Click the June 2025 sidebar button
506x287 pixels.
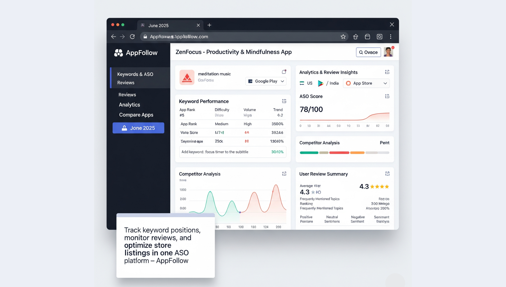138,128
